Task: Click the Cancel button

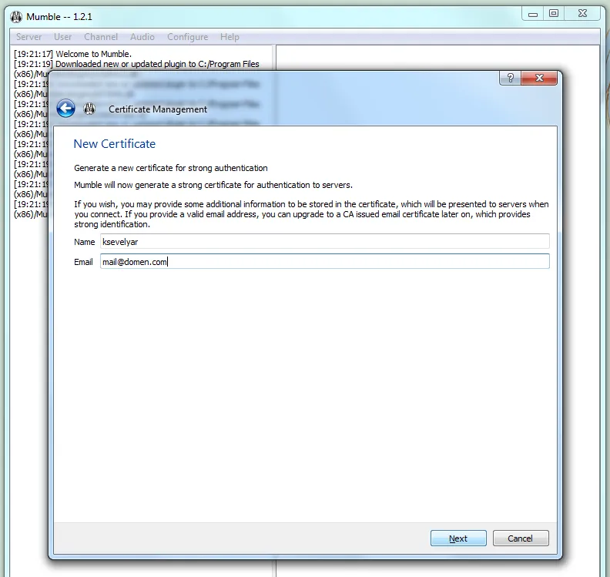Action: coord(521,538)
